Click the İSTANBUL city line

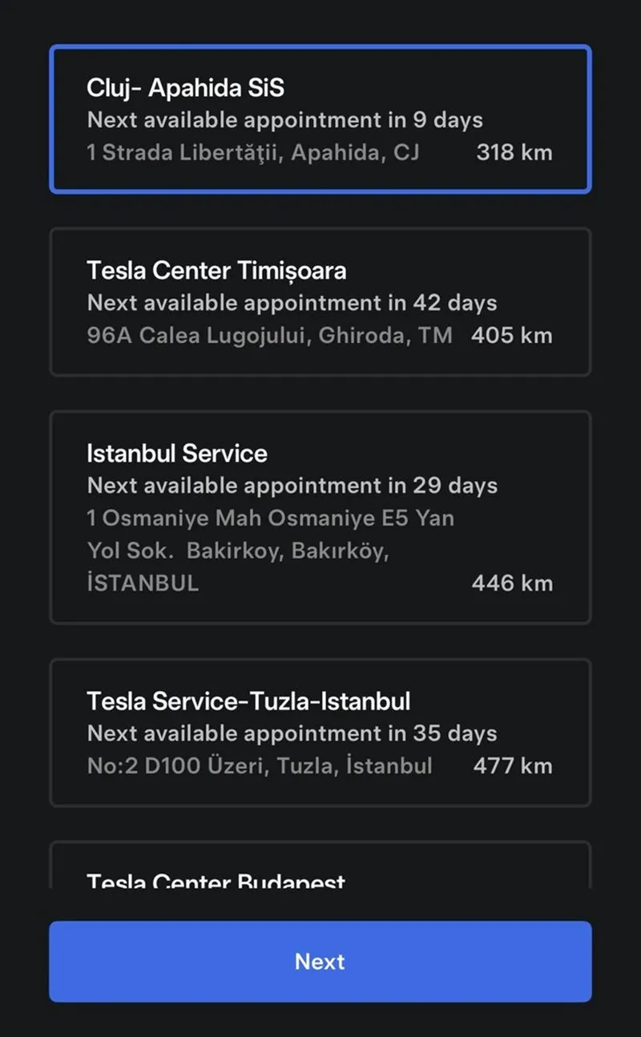point(143,583)
